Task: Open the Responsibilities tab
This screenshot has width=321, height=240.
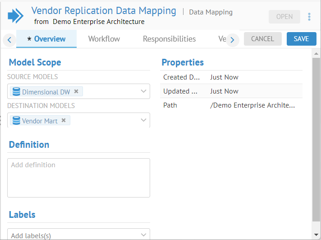Action: (x=169, y=39)
